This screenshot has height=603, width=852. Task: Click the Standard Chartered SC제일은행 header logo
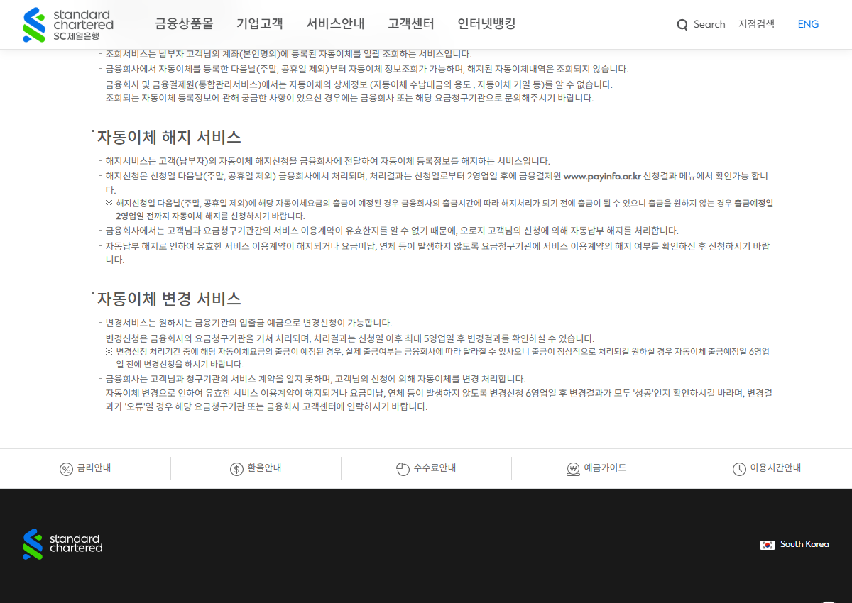[68, 25]
